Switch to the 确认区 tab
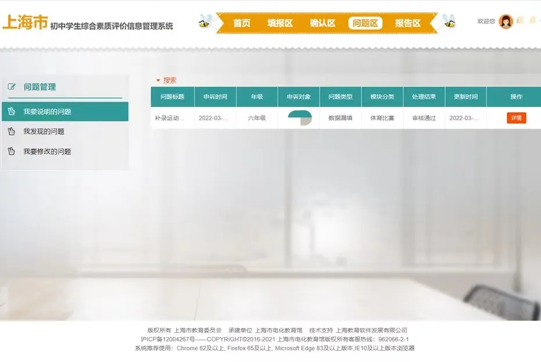Viewport: 541px width, 362px height. point(323,23)
